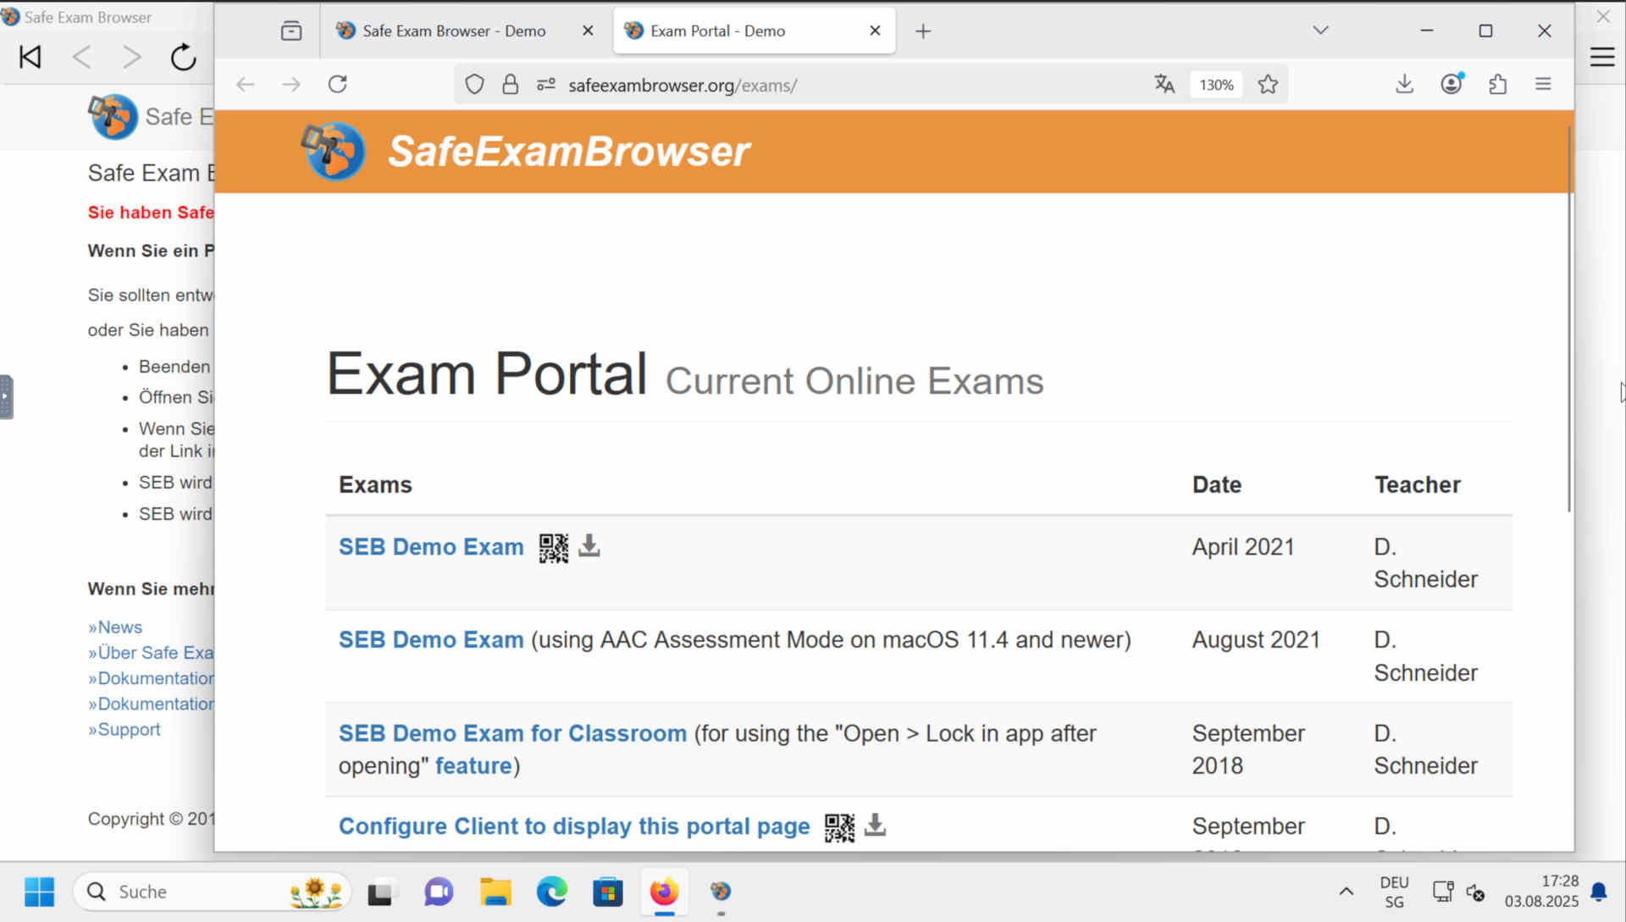Click the download icon beside Configure Client
The height and width of the screenshot is (922, 1626).
pos(876,825)
